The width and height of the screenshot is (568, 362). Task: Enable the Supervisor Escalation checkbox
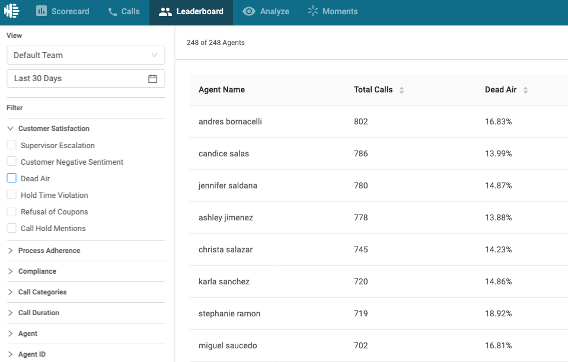click(x=12, y=145)
